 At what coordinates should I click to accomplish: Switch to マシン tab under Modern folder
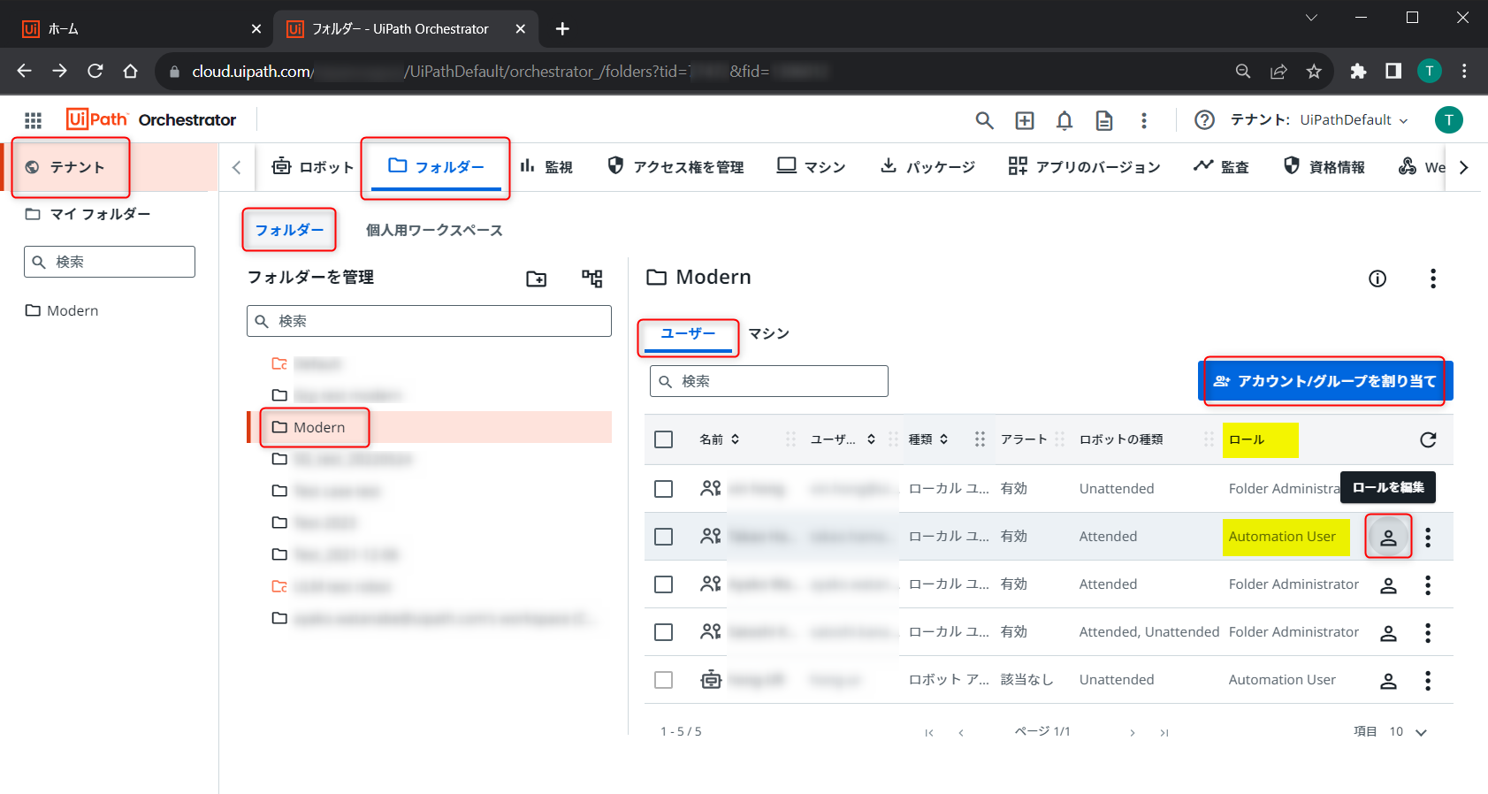pyautogui.click(x=768, y=333)
